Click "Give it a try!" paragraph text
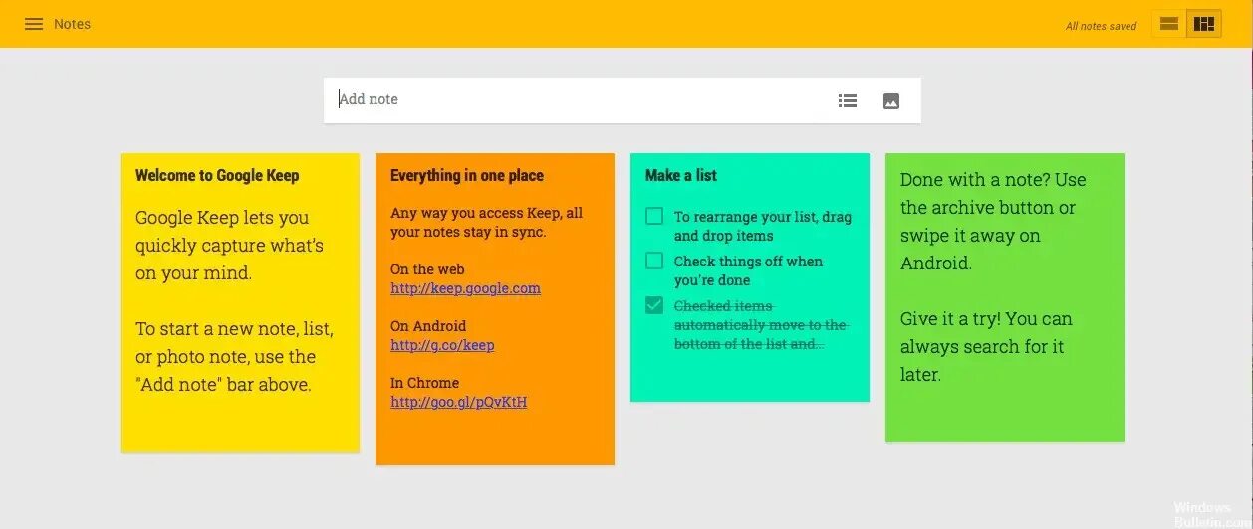1253x529 pixels. 986,346
